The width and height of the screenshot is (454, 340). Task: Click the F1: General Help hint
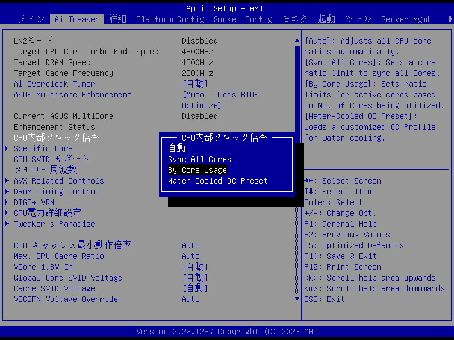tap(340, 224)
